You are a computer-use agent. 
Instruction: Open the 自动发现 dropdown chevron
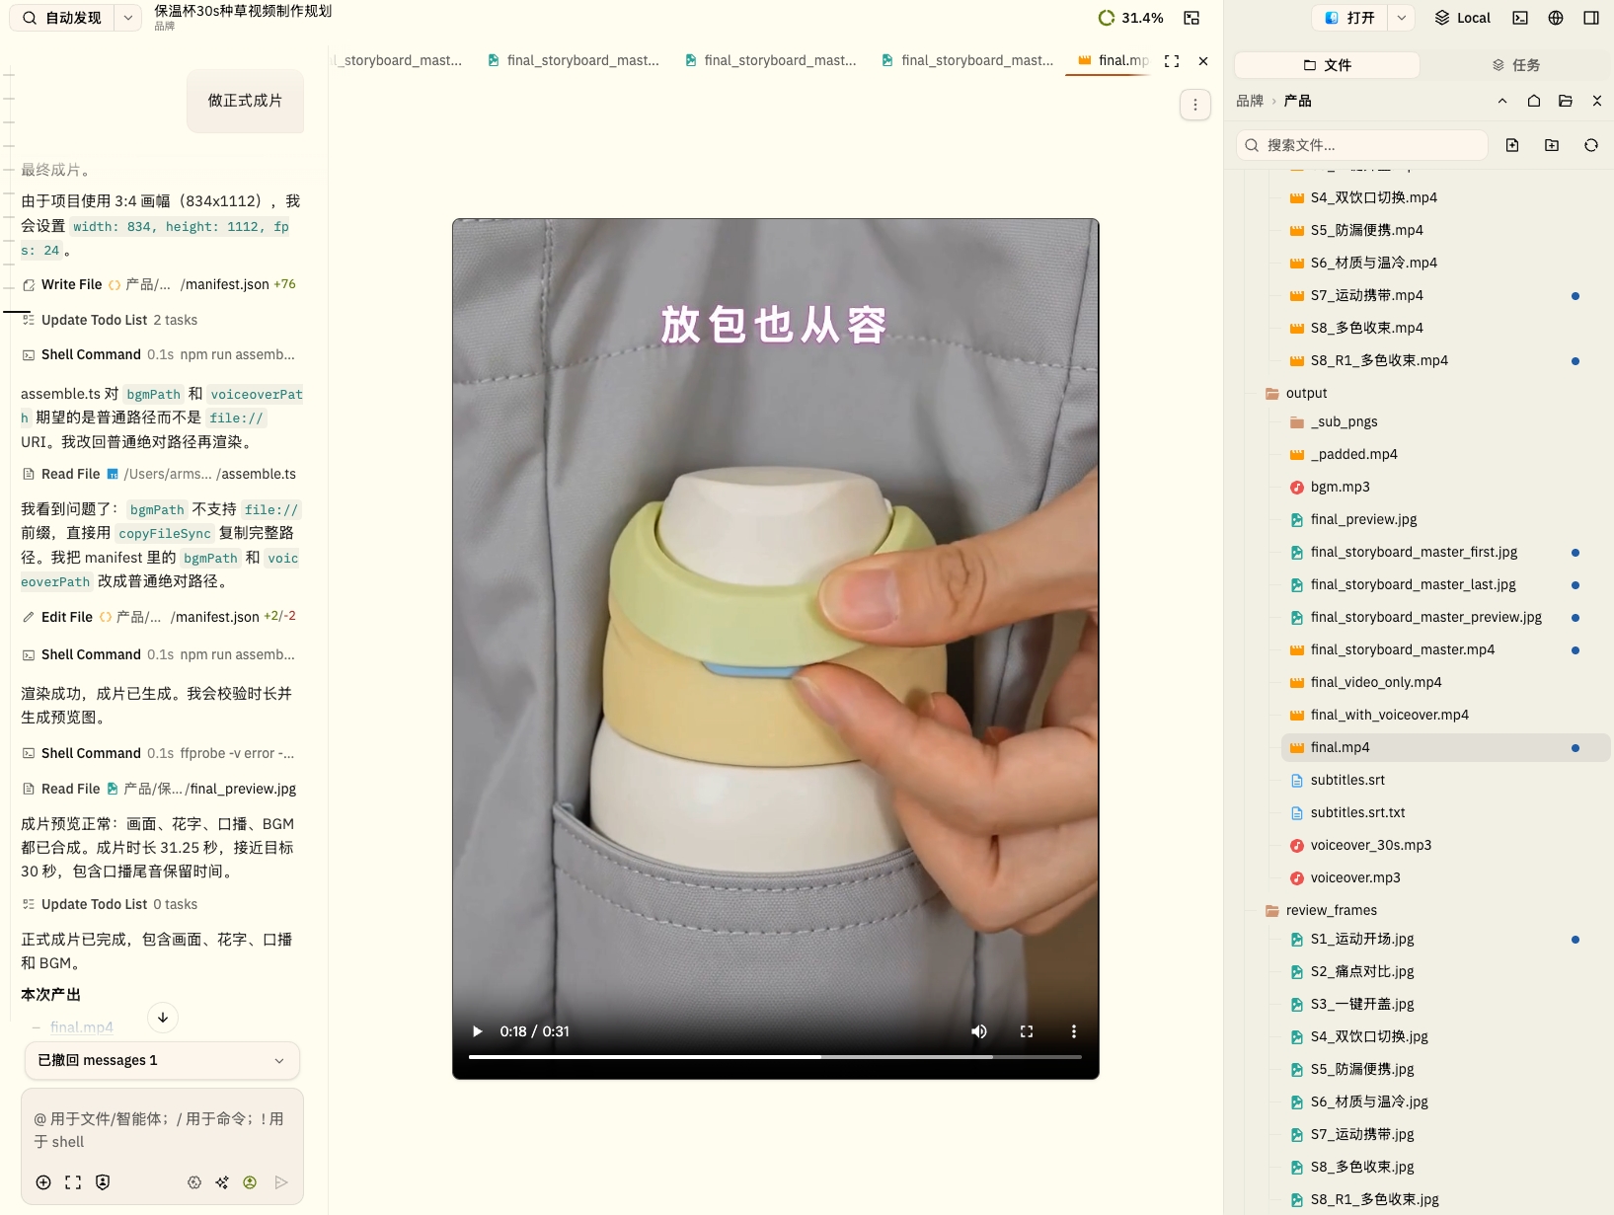(128, 18)
